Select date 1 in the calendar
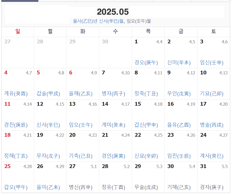The width and height of the screenshot is (232, 194). coord(136,41)
